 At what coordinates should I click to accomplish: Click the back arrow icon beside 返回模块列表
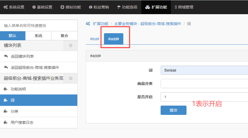click(6, 56)
